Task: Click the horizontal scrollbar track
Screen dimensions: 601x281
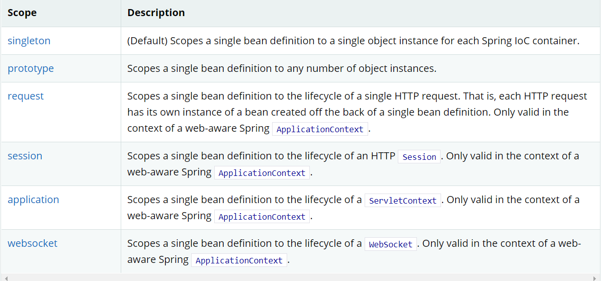Action: (x=300, y=277)
